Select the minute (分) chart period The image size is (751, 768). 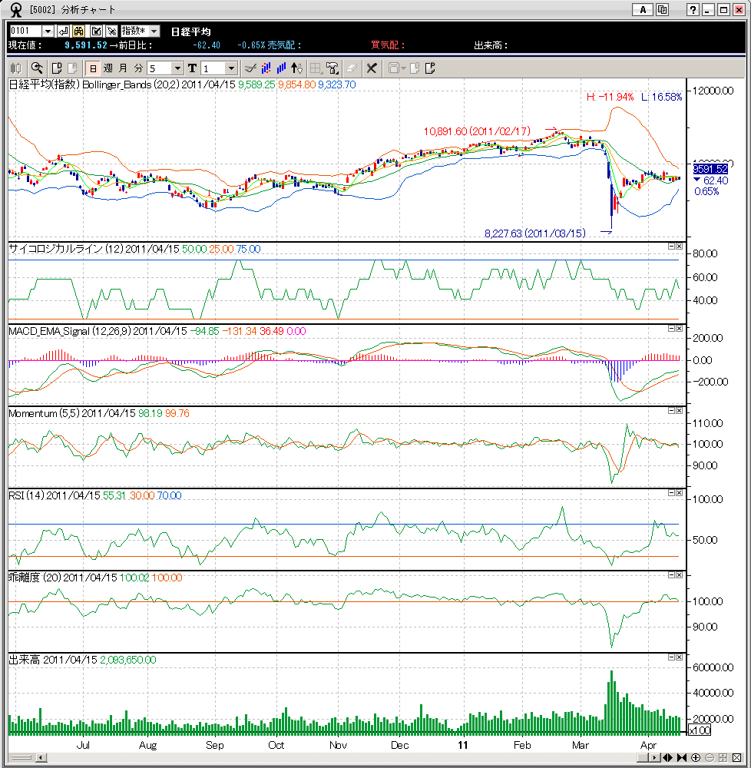(138, 68)
